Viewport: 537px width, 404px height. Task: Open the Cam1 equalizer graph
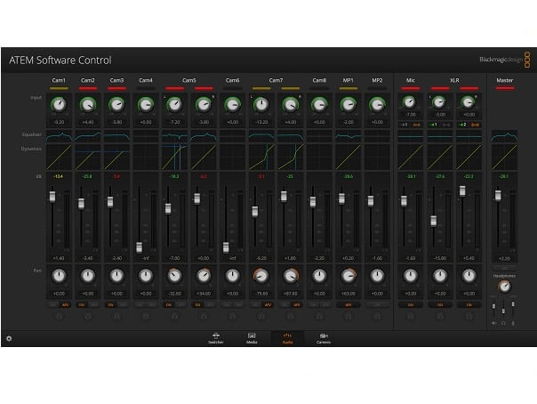point(59,135)
